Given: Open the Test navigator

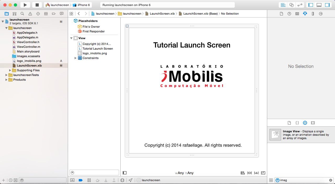Looking at the screenshot, I should click(x=38, y=14).
